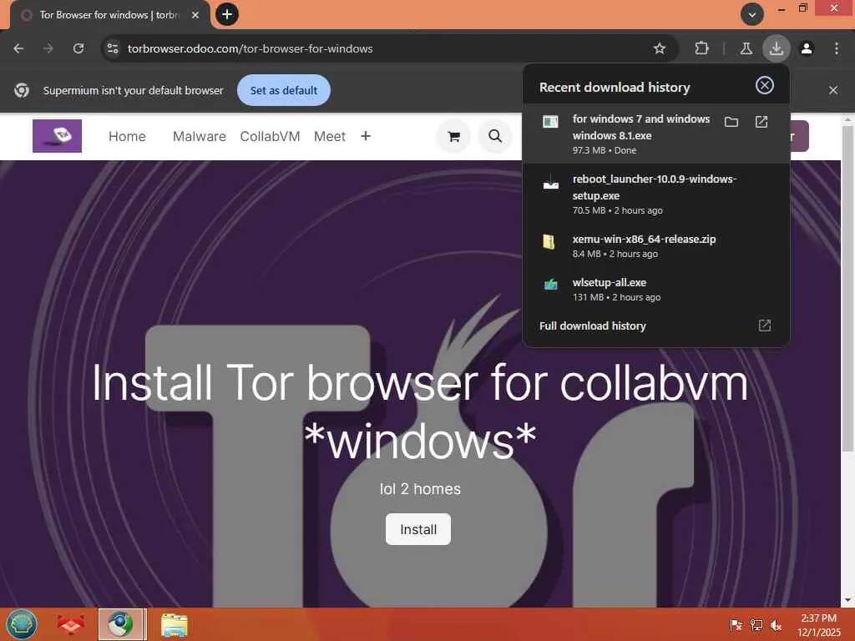Click the page vertical scrollbar thumb
Screen dimensions: 855x641
point(847,289)
